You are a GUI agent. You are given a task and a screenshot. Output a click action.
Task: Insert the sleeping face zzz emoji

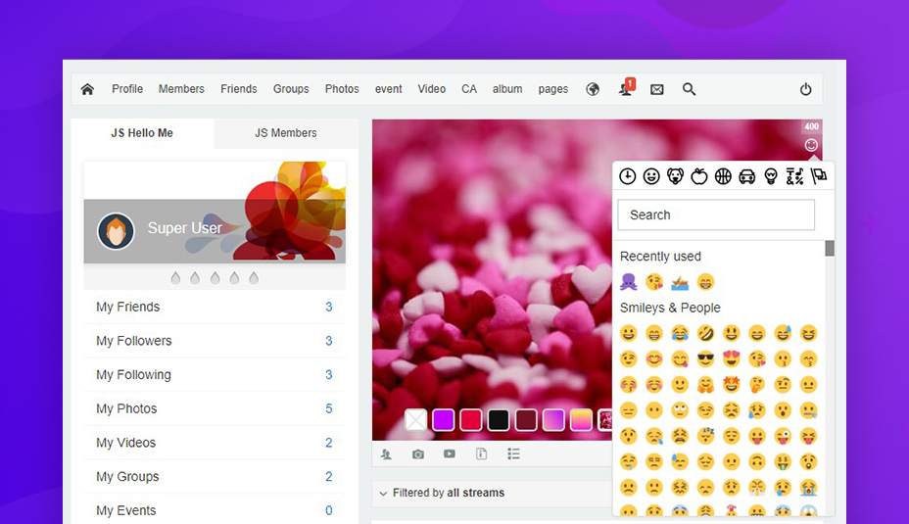coord(705,435)
